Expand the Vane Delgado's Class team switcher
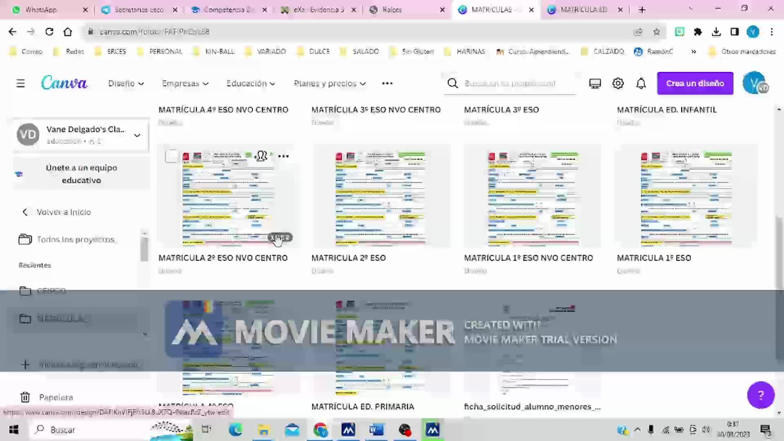 pos(137,135)
